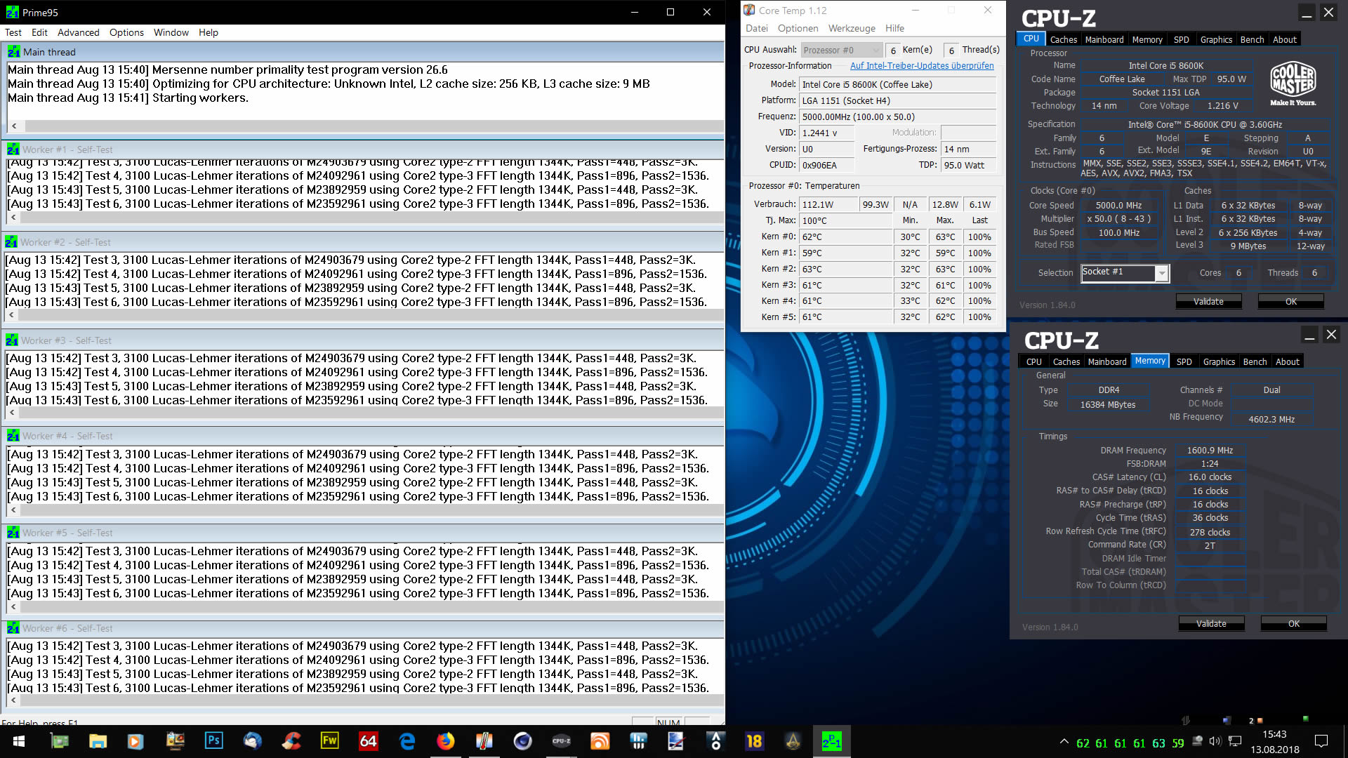Expand the Socket #1 selection dropdown
Screen dimensions: 1348x758
(x=1162, y=273)
